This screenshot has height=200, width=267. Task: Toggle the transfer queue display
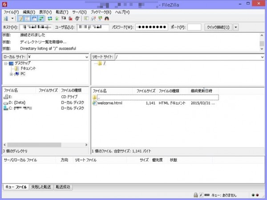(41, 18)
